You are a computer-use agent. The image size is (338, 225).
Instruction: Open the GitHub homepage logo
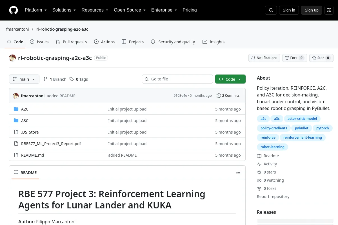[14, 10]
